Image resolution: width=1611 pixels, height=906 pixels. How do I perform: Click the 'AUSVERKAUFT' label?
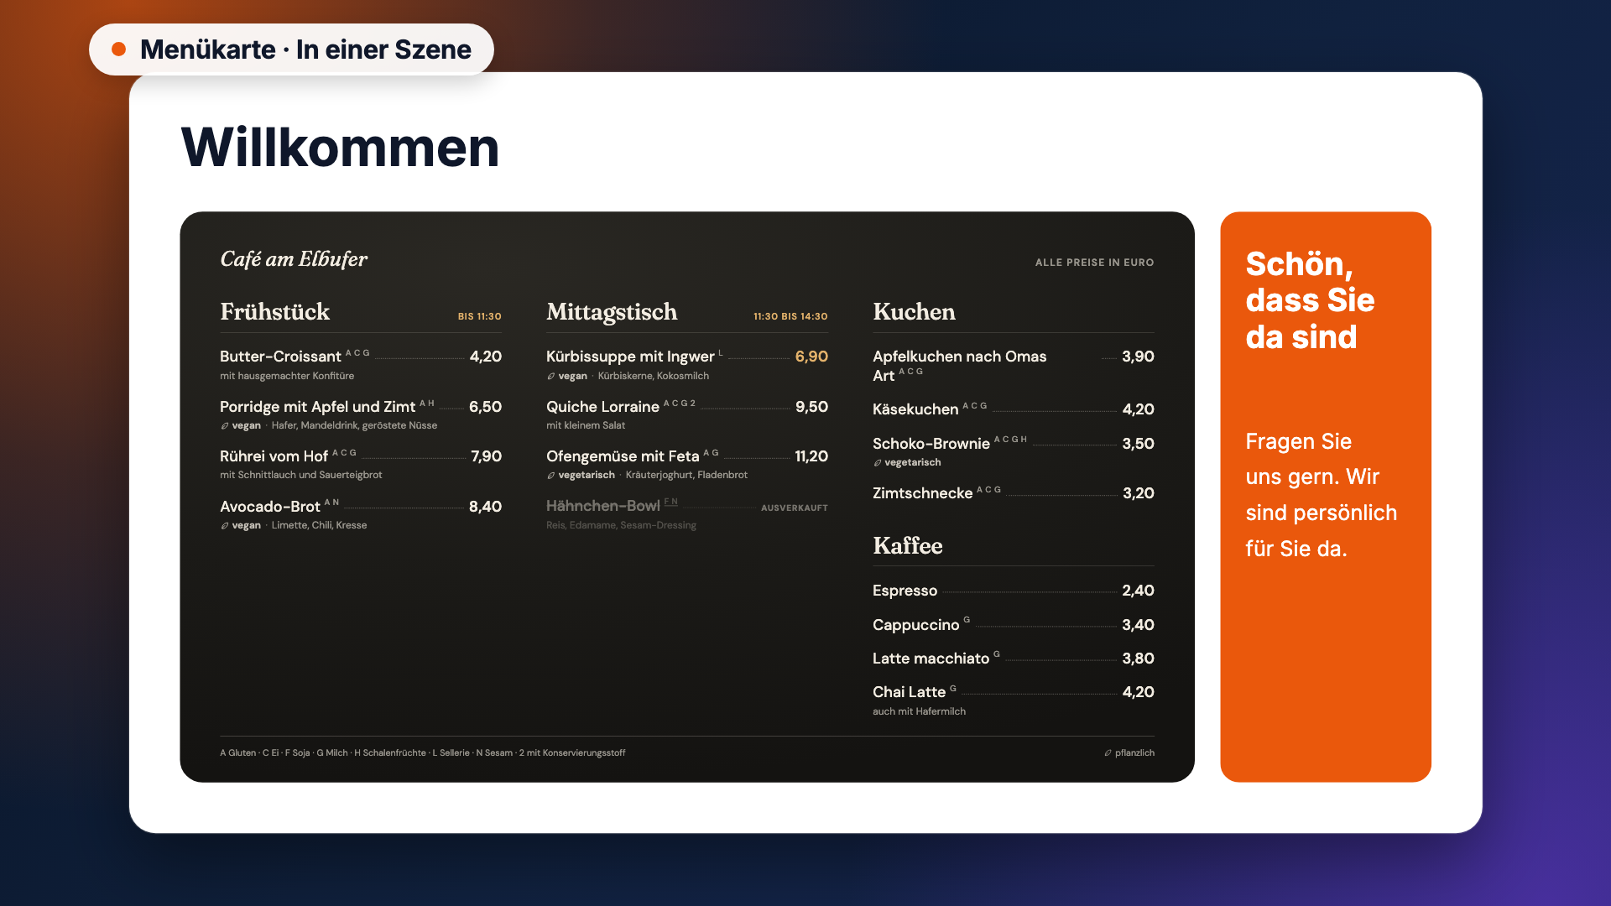coord(794,508)
